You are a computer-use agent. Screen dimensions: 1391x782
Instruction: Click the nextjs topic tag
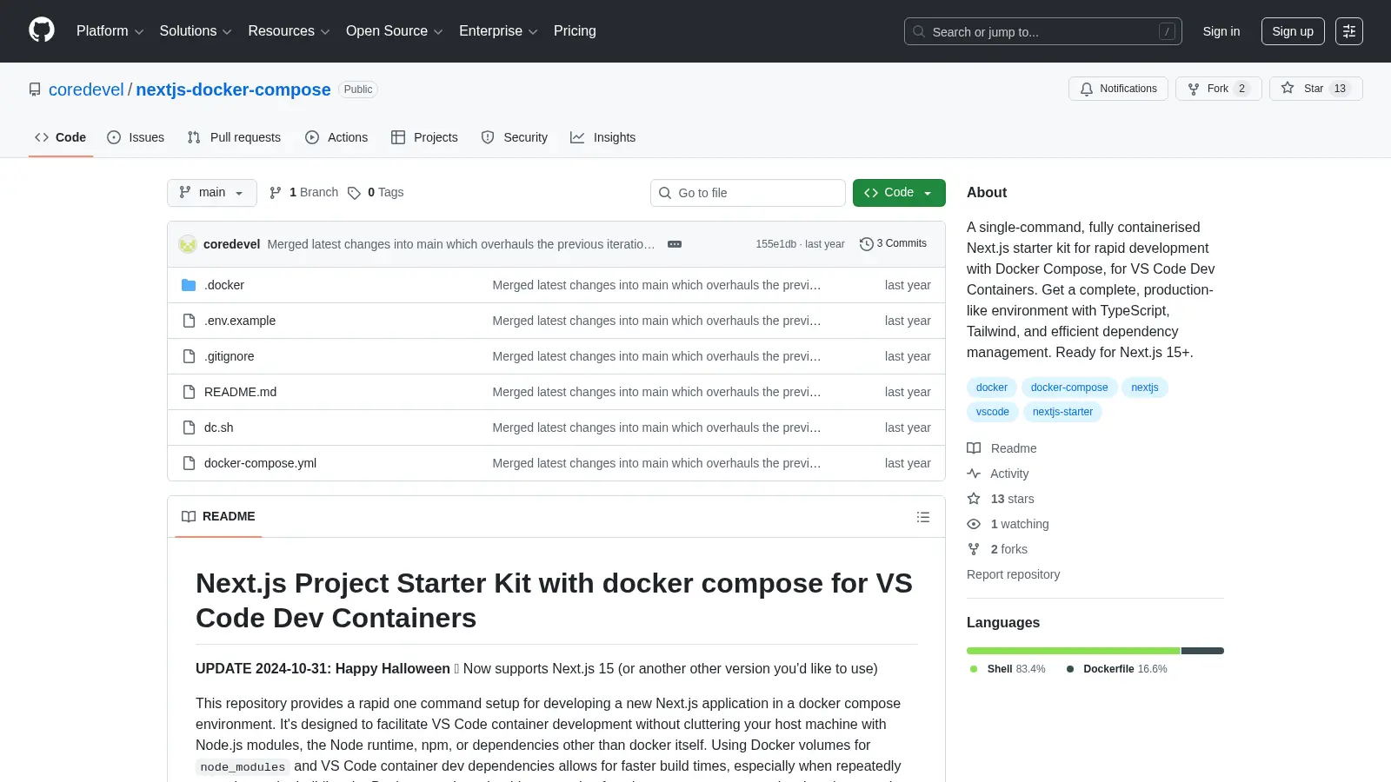(1145, 388)
